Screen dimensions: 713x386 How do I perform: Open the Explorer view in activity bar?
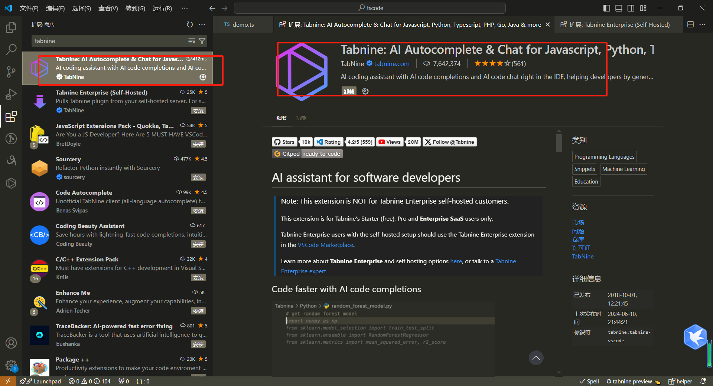pos(11,27)
